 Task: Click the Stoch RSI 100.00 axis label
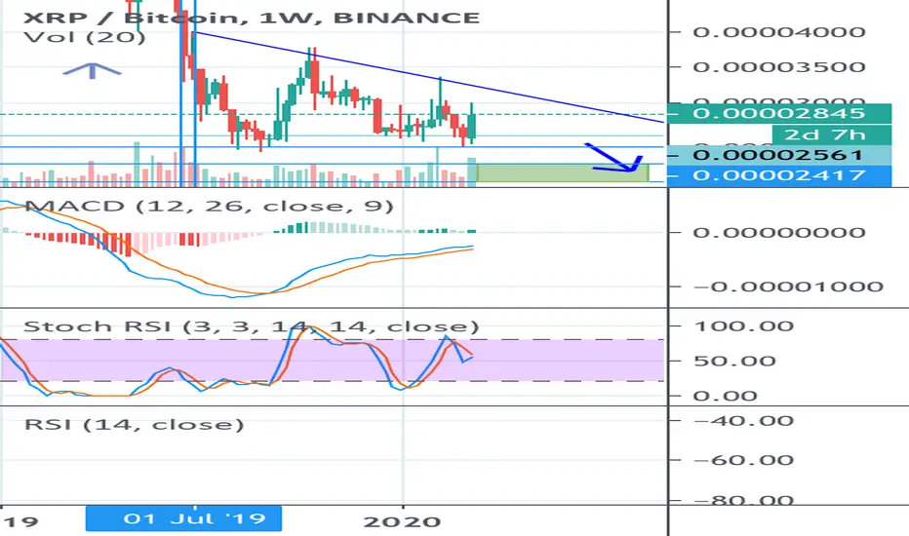pyautogui.click(x=744, y=326)
